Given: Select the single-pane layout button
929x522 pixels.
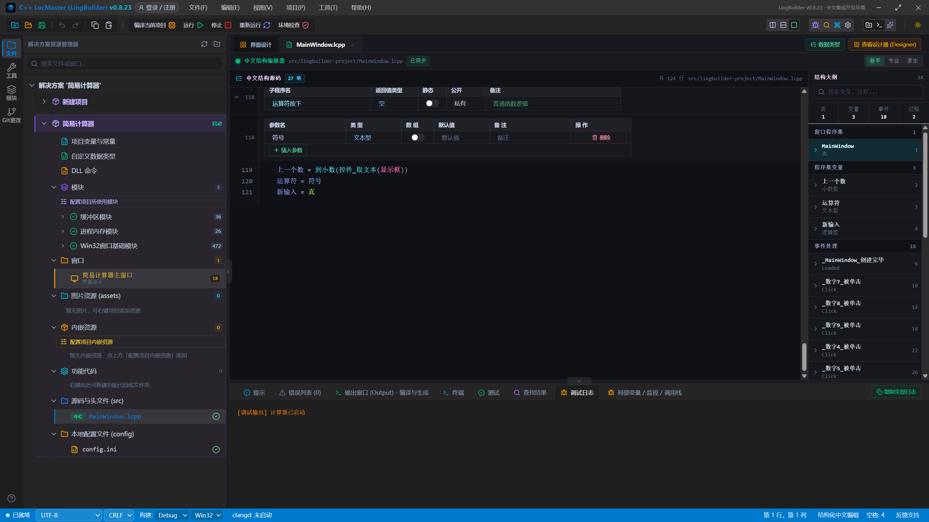Looking at the screenshot, I should pyautogui.click(x=794, y=25).
